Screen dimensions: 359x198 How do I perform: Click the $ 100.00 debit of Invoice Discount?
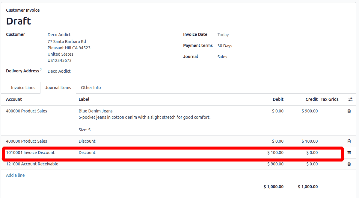[x=275, y=153]
